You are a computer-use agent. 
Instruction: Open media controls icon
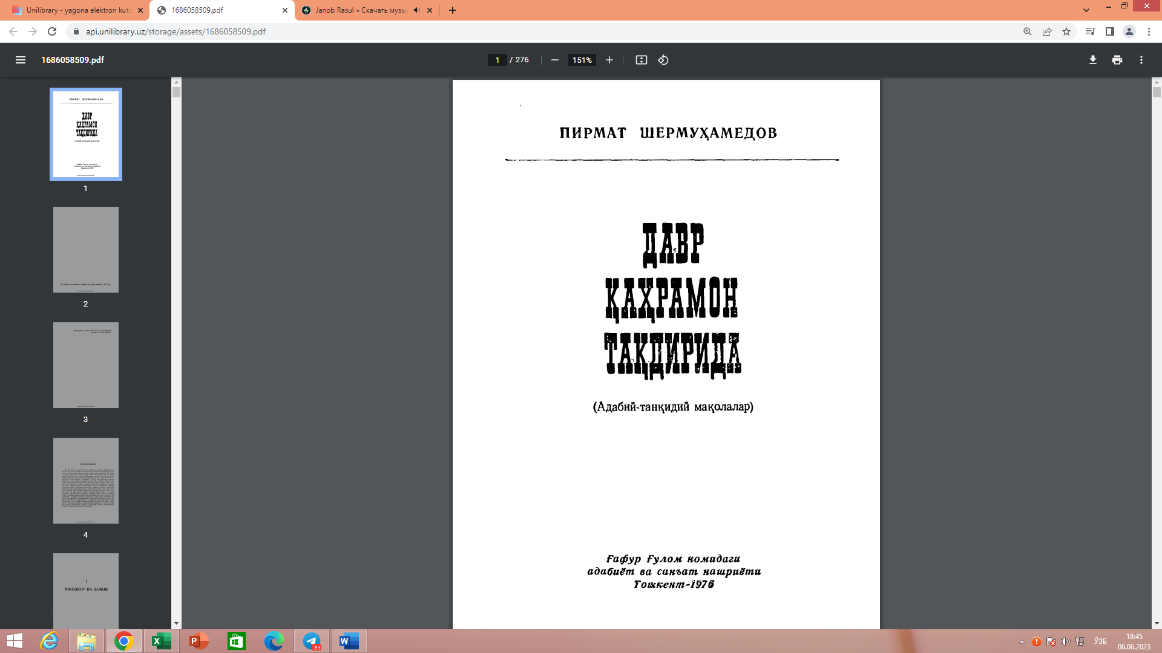click(1090, 31)
